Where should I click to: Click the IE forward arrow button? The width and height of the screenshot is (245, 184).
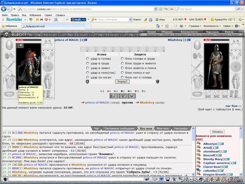tap(10, 9)
